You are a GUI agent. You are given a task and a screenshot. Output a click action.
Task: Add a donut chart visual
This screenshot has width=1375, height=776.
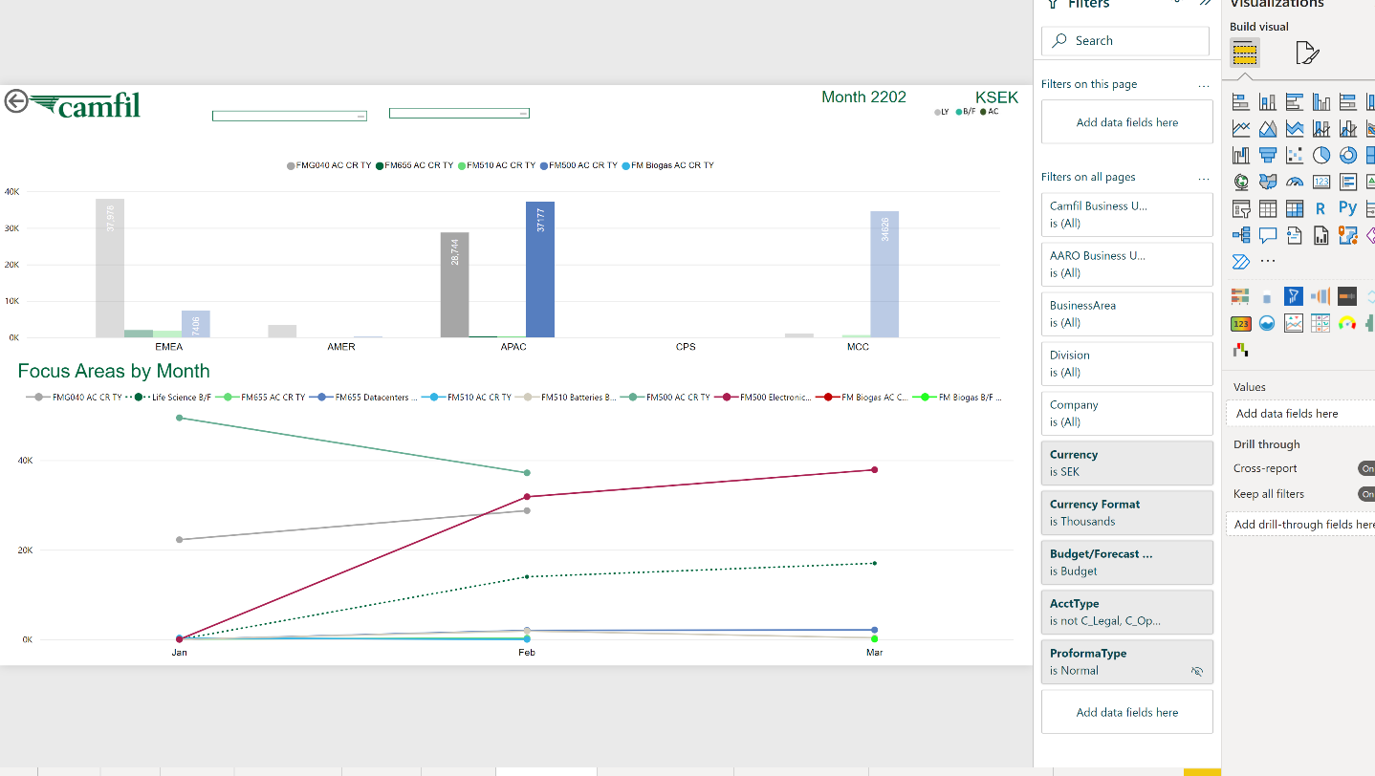pyautogui.click(x=1348, y=155)
